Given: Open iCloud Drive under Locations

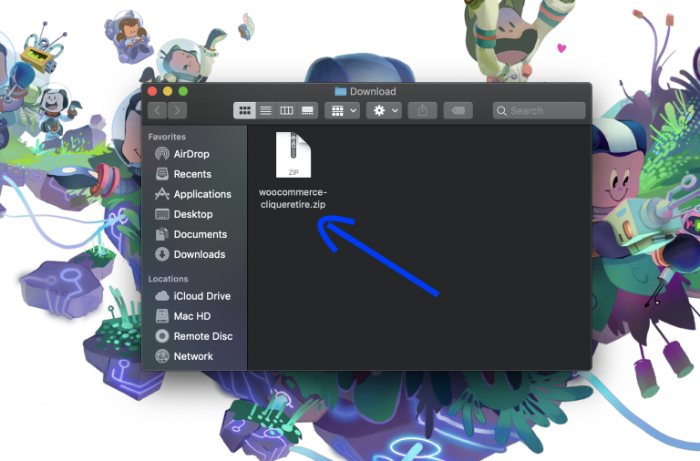Looking at the screenshot, I should [201, 296].
